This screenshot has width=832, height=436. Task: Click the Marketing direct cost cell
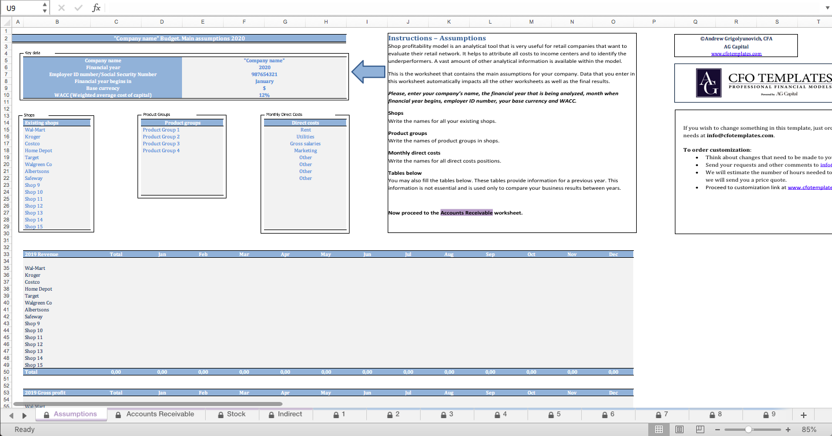[306, 151]
